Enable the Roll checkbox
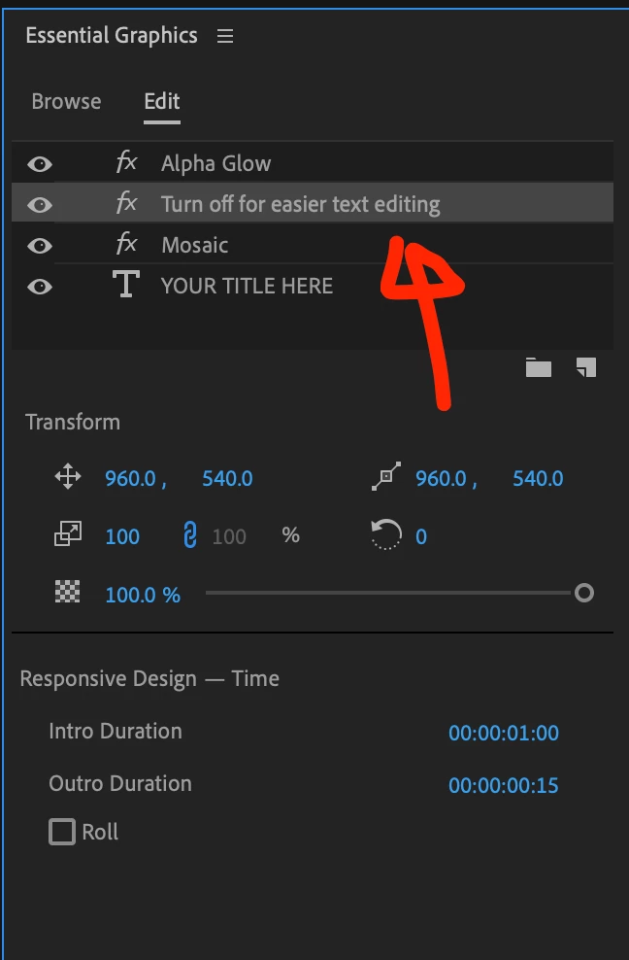629x960 pixels. click(62, 832)
